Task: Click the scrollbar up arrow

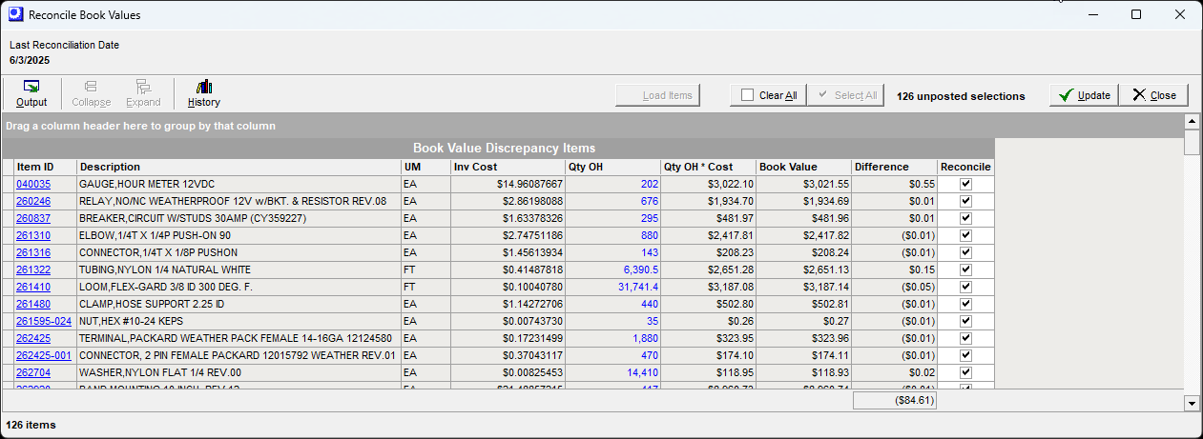Action: (1191, 121)
